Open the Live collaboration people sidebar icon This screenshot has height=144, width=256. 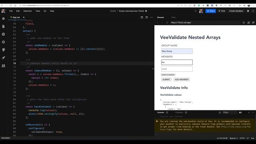click(x=4, y=66)
